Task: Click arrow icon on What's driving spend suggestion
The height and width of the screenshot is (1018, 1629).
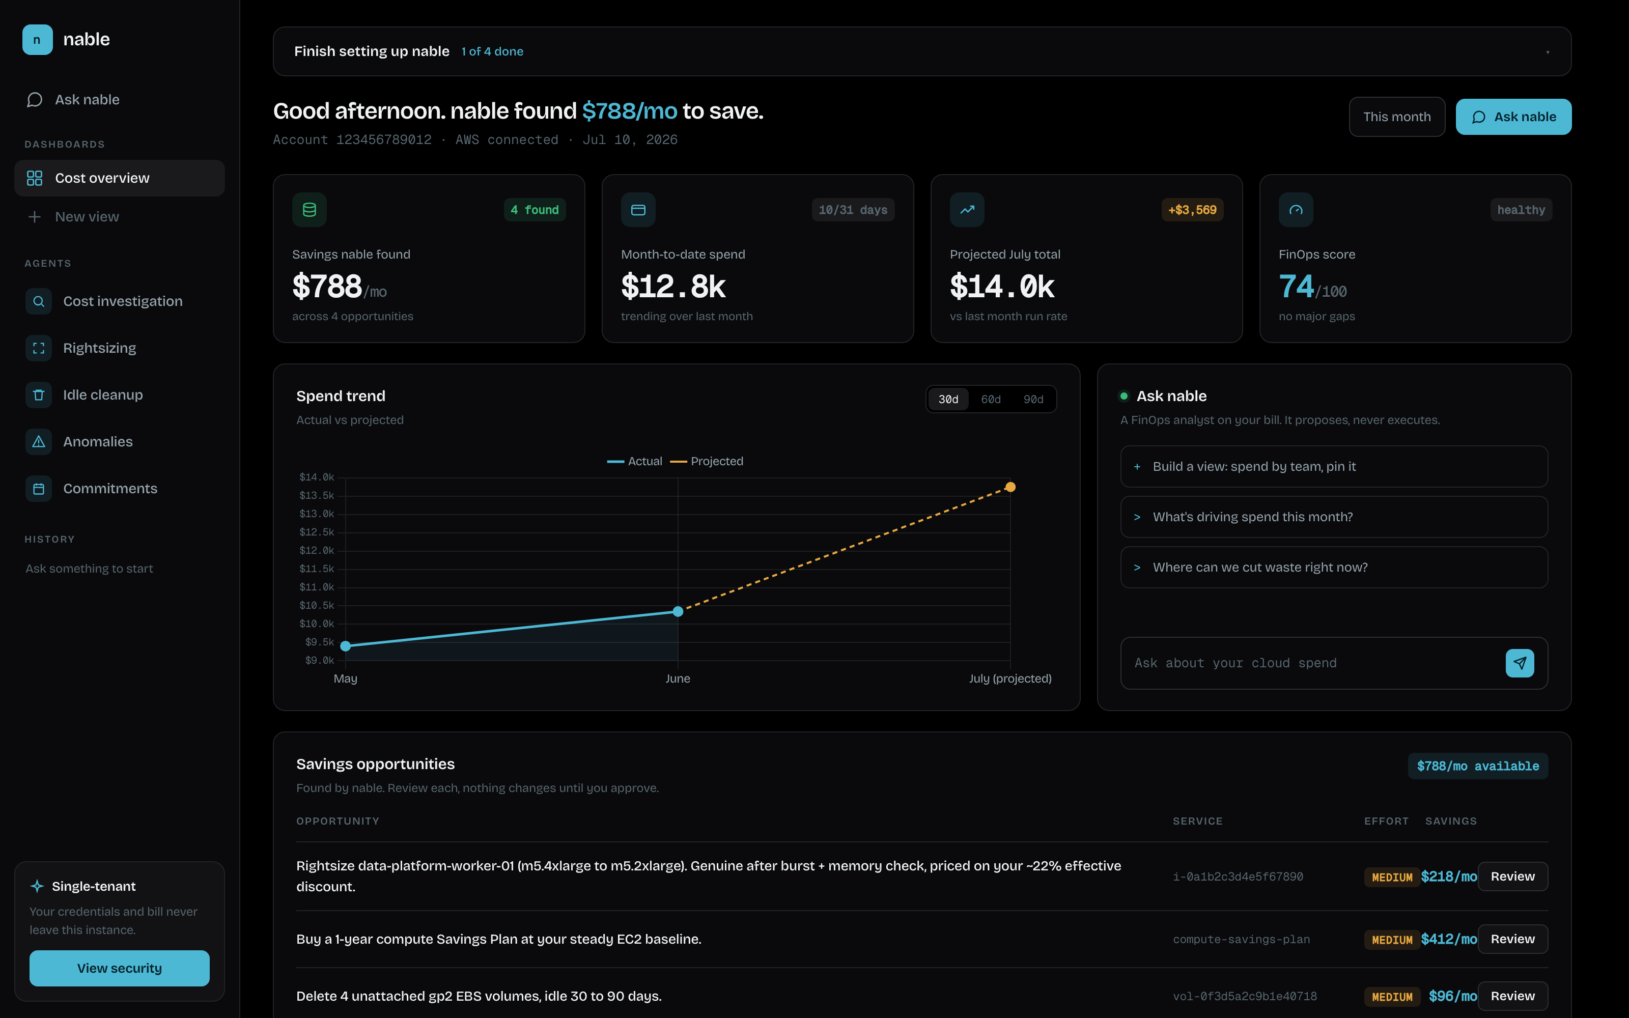Action: pos(1137,517)
